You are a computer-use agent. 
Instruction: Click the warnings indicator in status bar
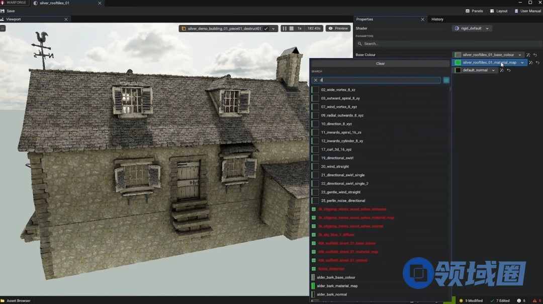536,300
